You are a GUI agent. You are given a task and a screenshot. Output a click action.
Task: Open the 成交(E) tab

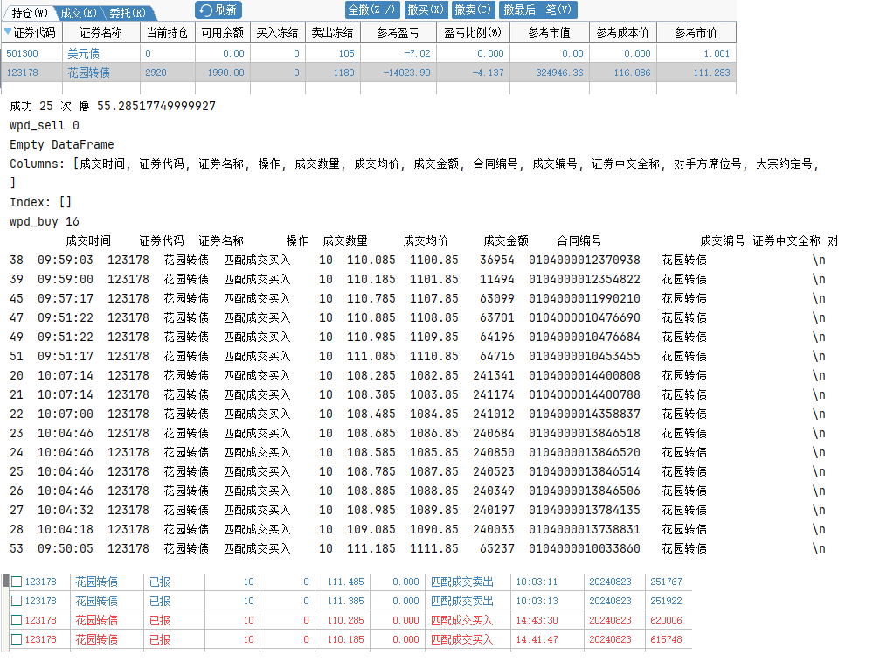(78, 13)
